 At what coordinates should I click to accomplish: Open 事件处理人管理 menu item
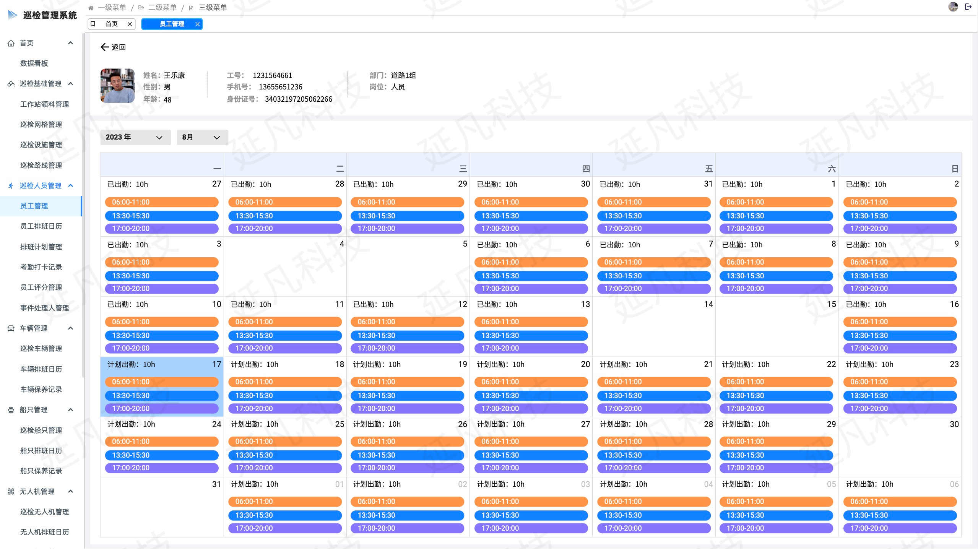coord(45,308)
